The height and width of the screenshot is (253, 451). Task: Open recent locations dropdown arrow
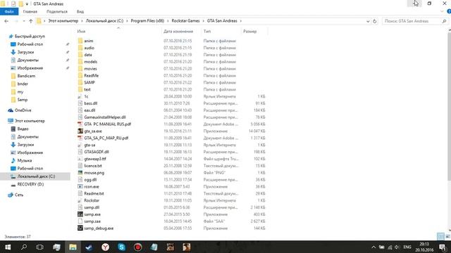(x=24, y=21)
